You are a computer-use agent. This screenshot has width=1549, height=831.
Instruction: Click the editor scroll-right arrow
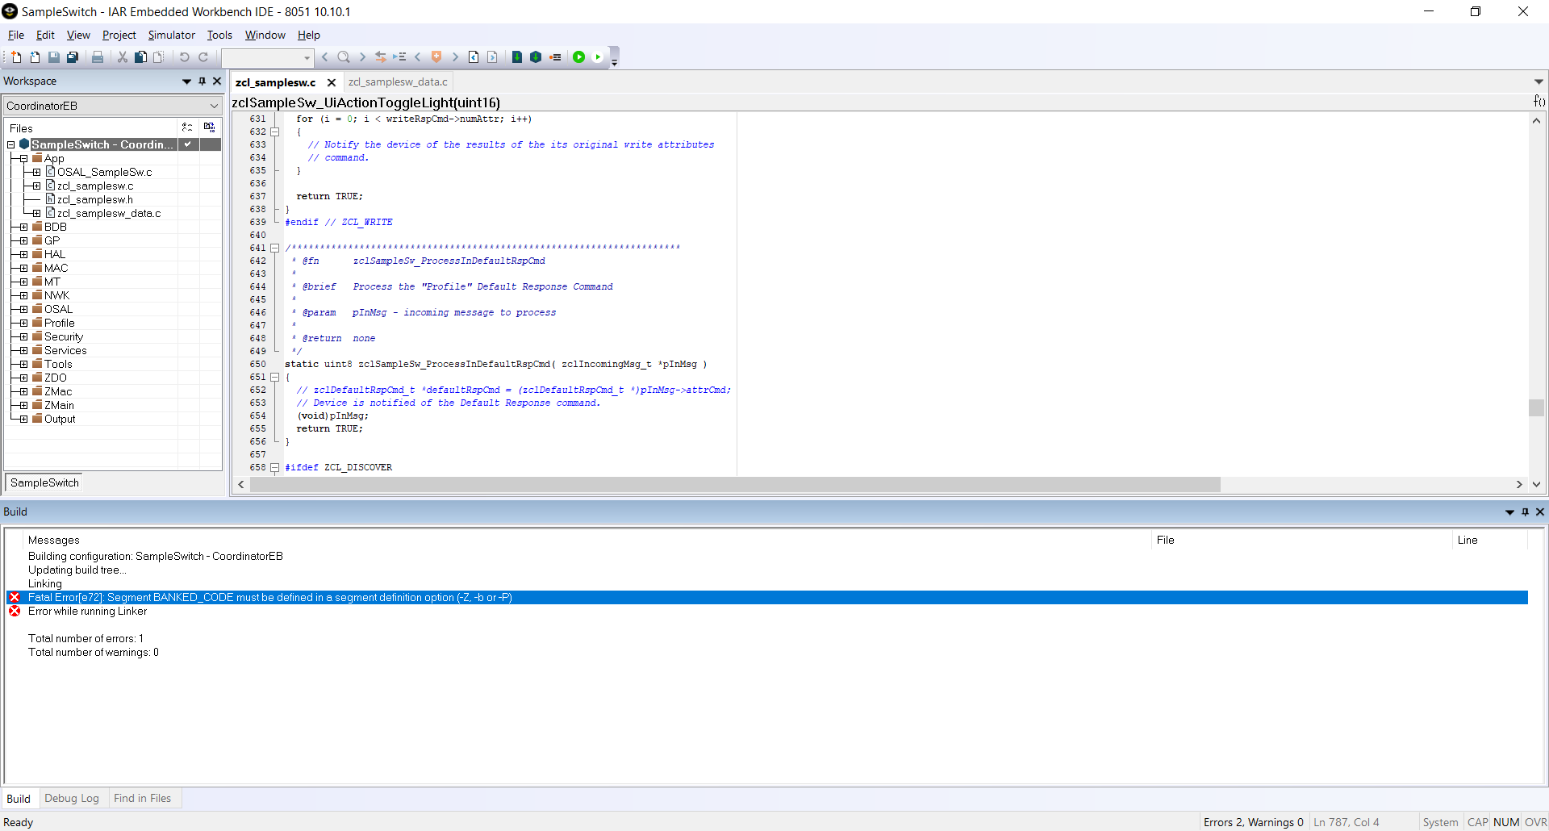pyautogui.click(x=1519, y=484)
